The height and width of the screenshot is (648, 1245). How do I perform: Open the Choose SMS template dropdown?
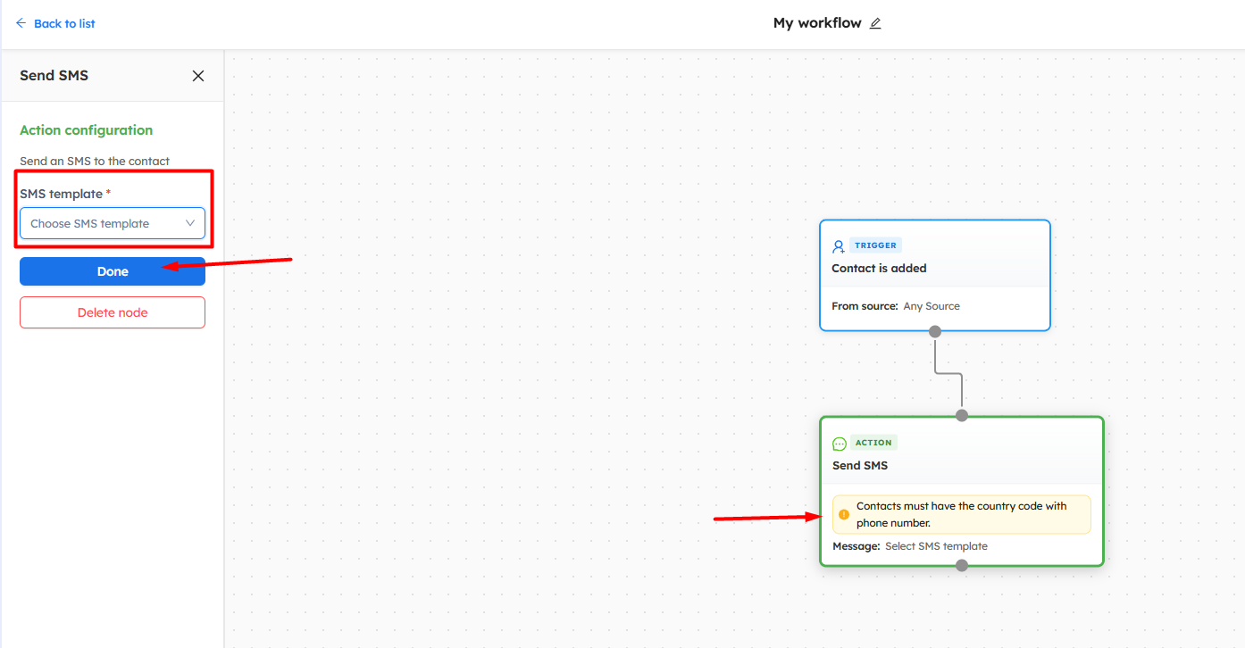pos(103,223)
